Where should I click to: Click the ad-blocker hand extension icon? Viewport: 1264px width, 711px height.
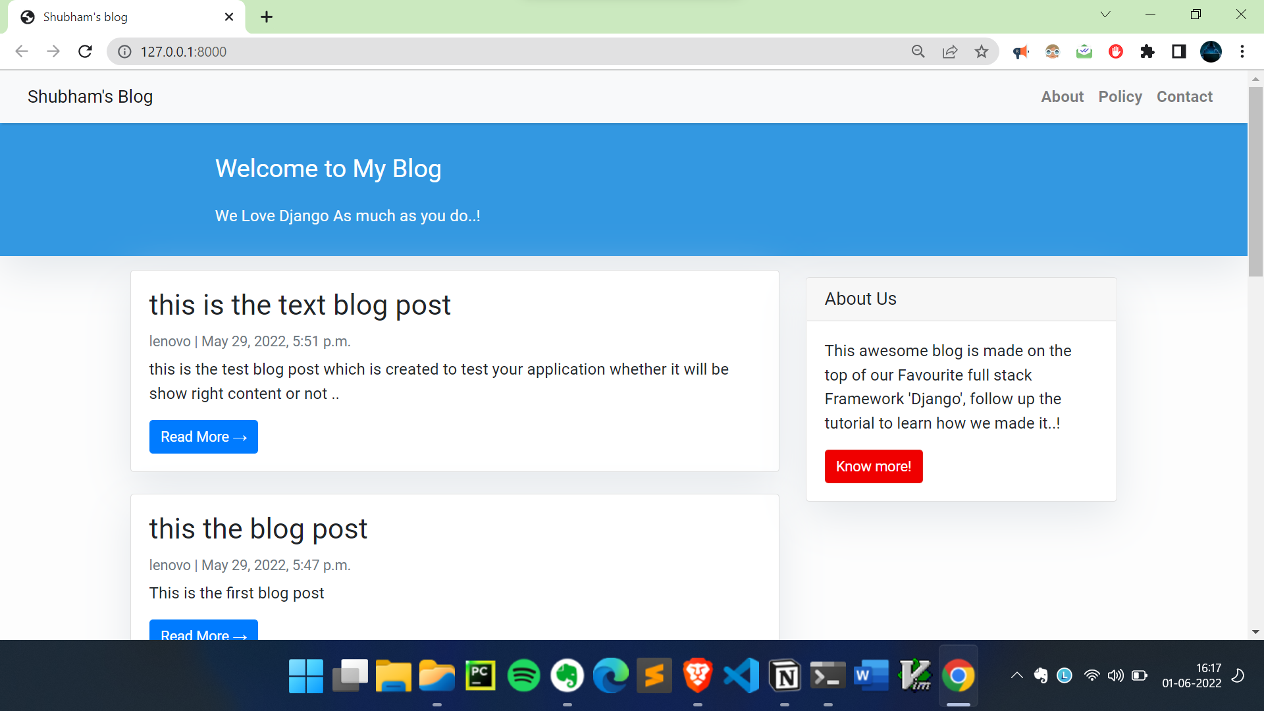coord(1116,51)
